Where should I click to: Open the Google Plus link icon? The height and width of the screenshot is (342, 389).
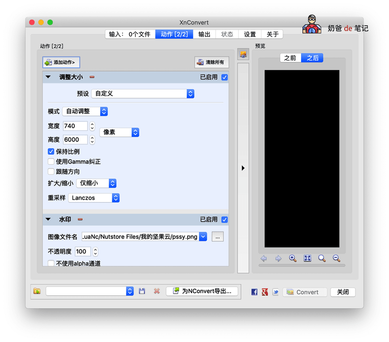pyautogui.click(x=265, y=292)
